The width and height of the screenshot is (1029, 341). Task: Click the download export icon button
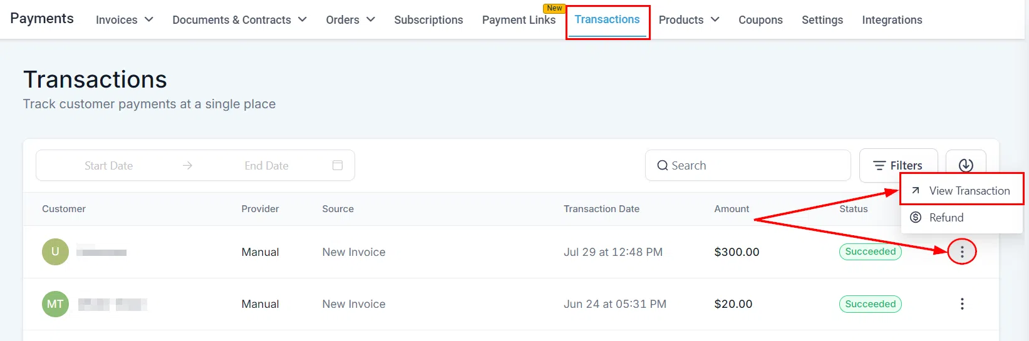coord(966,165)
